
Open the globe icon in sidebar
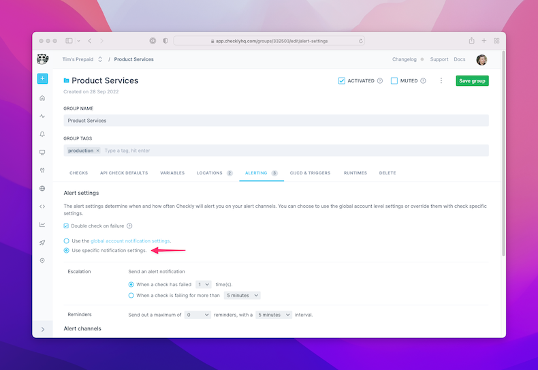[x=42, y=188]
